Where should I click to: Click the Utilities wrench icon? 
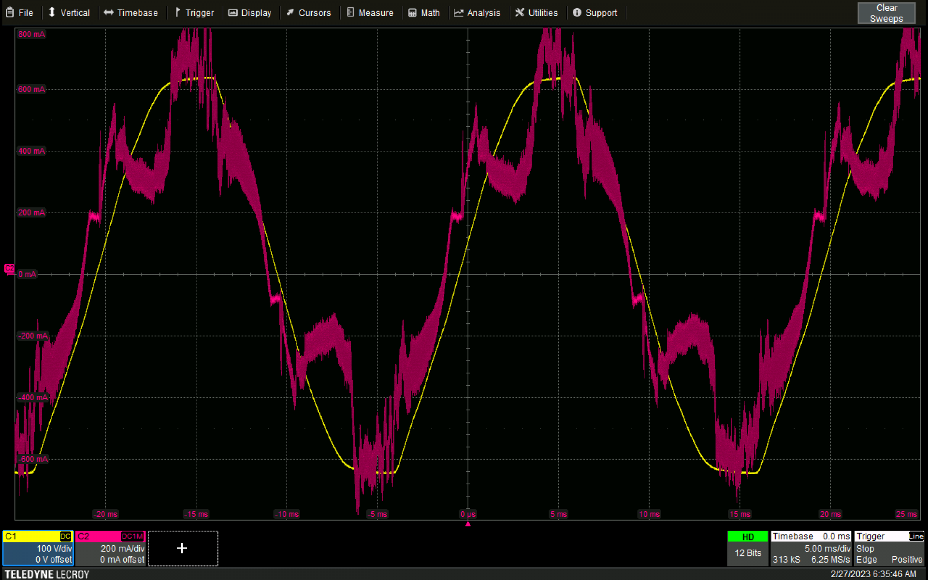[520, 13]
